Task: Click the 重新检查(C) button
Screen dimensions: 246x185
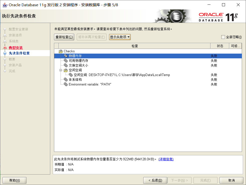Action: pyautogui.click(x=64, y=37)
